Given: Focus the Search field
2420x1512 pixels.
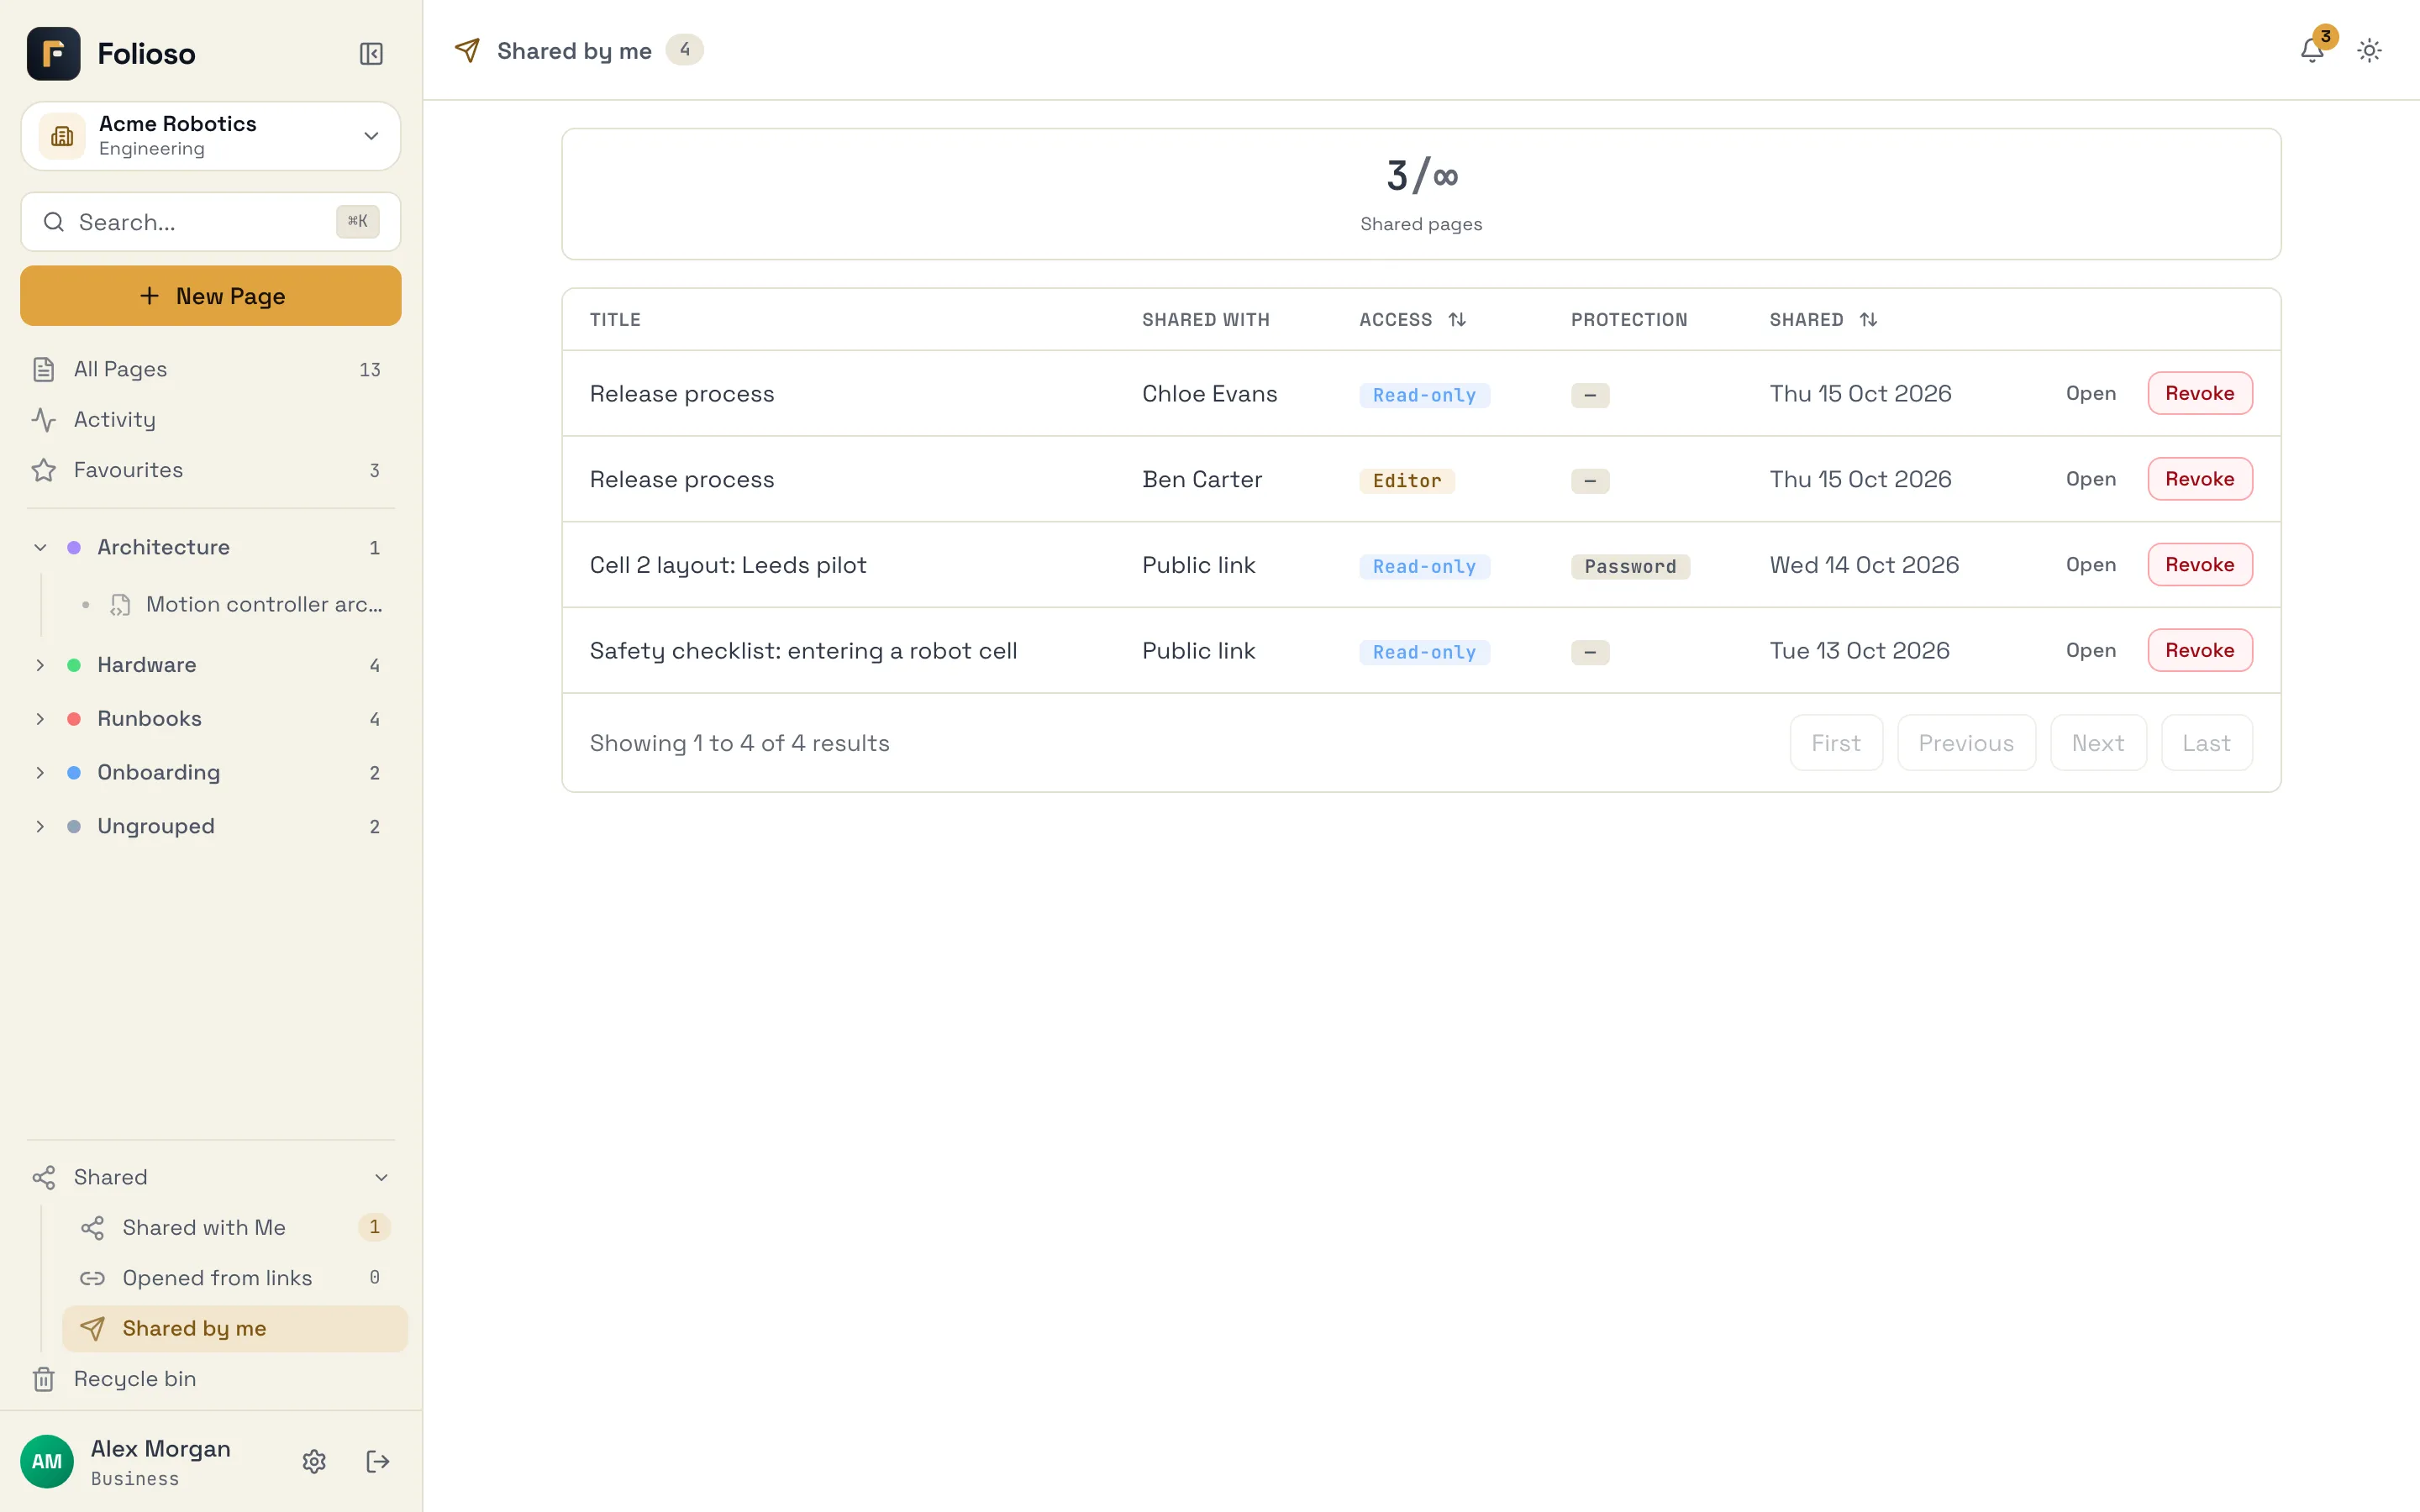Looking at the screenshot, I should click(x=211, y=222).
